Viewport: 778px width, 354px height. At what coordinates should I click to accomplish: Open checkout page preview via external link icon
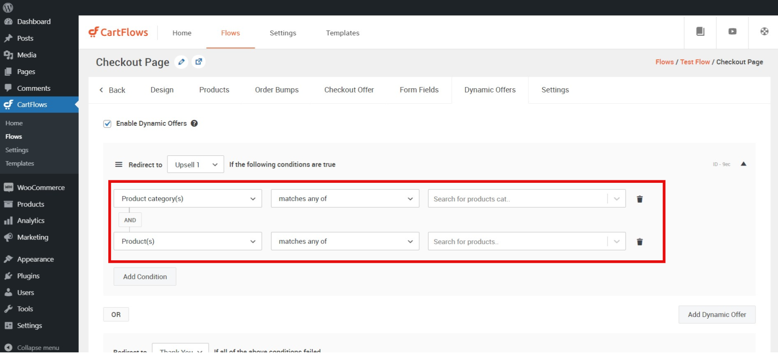pos(199,62)
